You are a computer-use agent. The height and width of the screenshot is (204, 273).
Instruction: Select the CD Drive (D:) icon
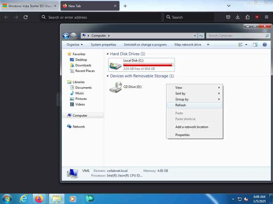pos(116,87)
